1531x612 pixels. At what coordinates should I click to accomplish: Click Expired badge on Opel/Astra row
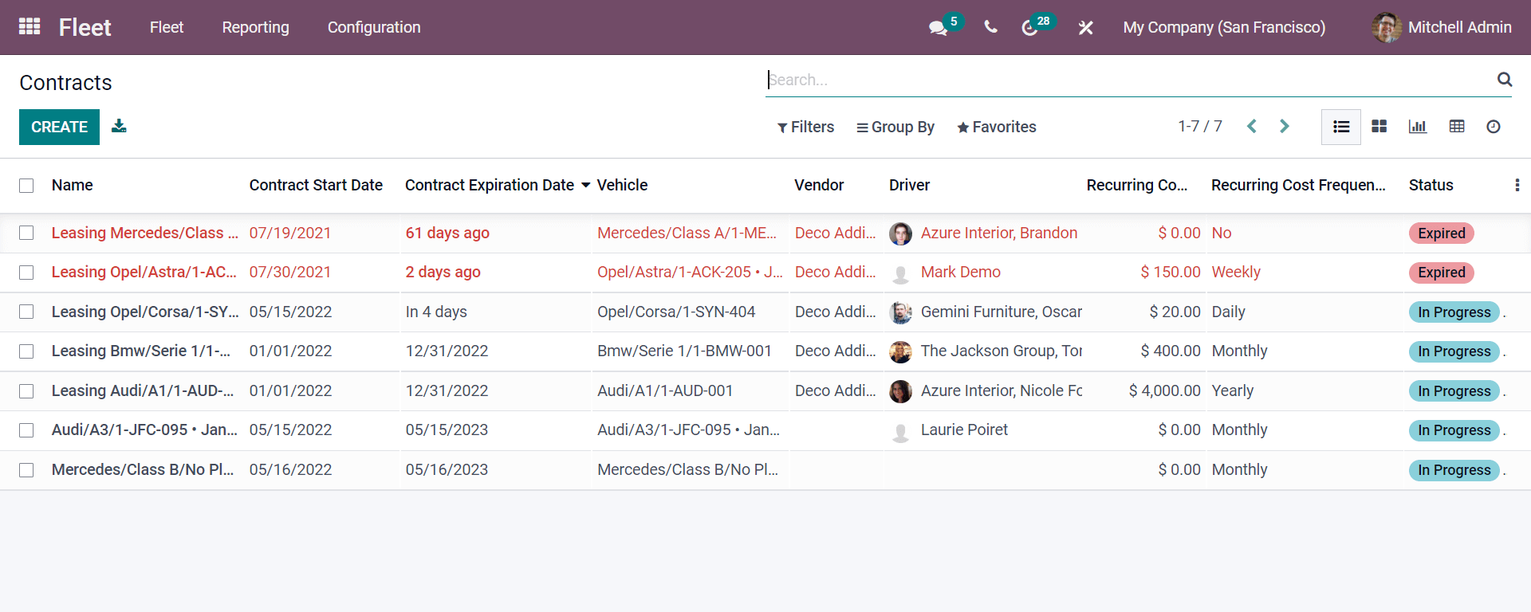[x=1442, y=273]
